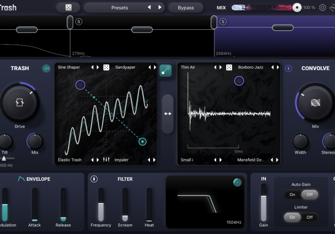Click the 2484Hz crossover handle
This screenshot has height=234, width=335.
(x=214, y=22)
